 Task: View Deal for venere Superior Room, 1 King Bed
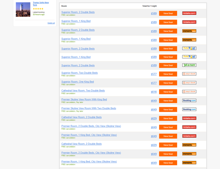pyautogui.click(x=168, y=40)
